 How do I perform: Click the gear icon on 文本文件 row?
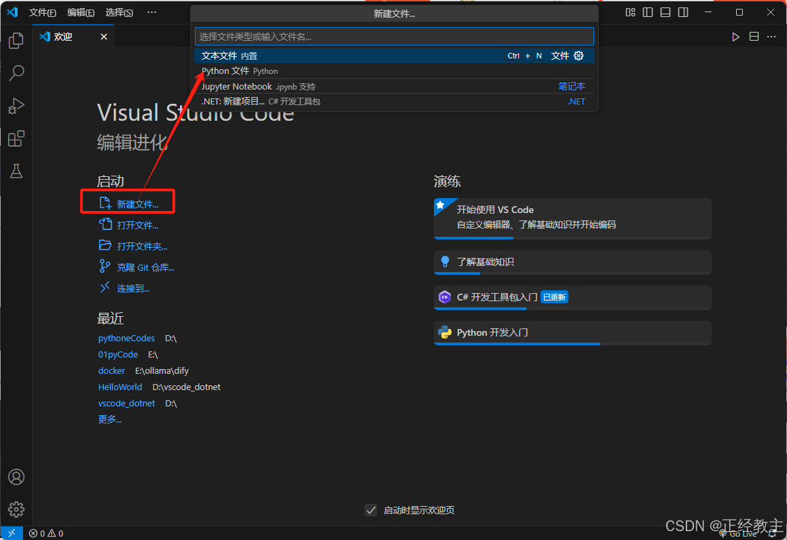coord(579,56)
